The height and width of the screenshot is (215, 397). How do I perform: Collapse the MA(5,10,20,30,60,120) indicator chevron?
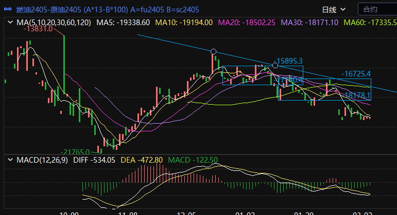pos(10,23)
